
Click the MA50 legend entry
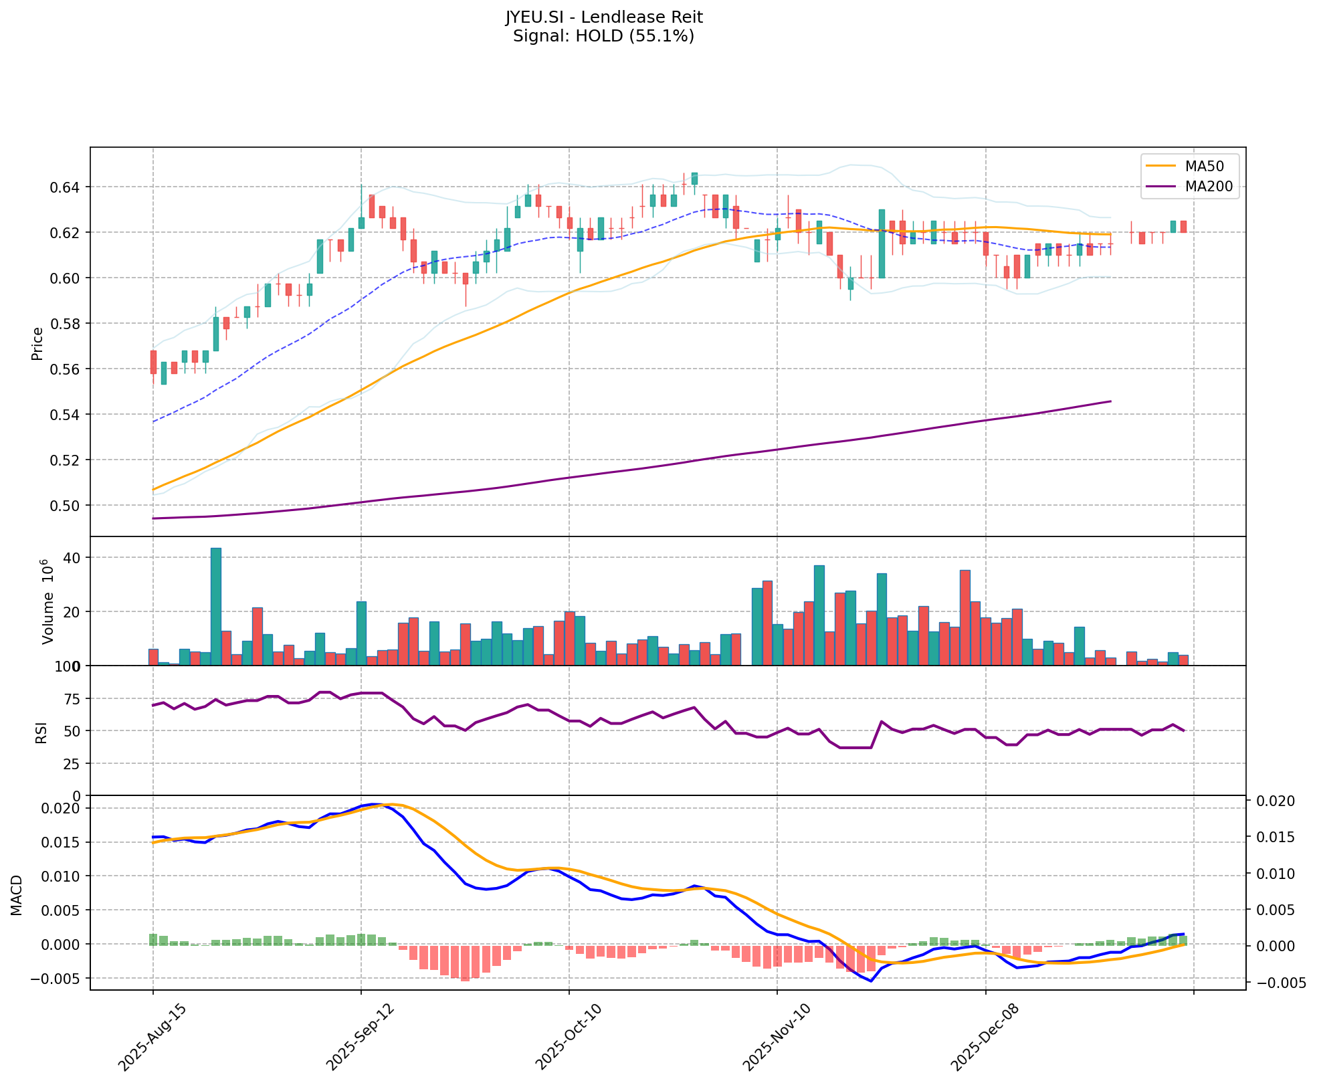pyautogui.click(x=1204, y=165)
